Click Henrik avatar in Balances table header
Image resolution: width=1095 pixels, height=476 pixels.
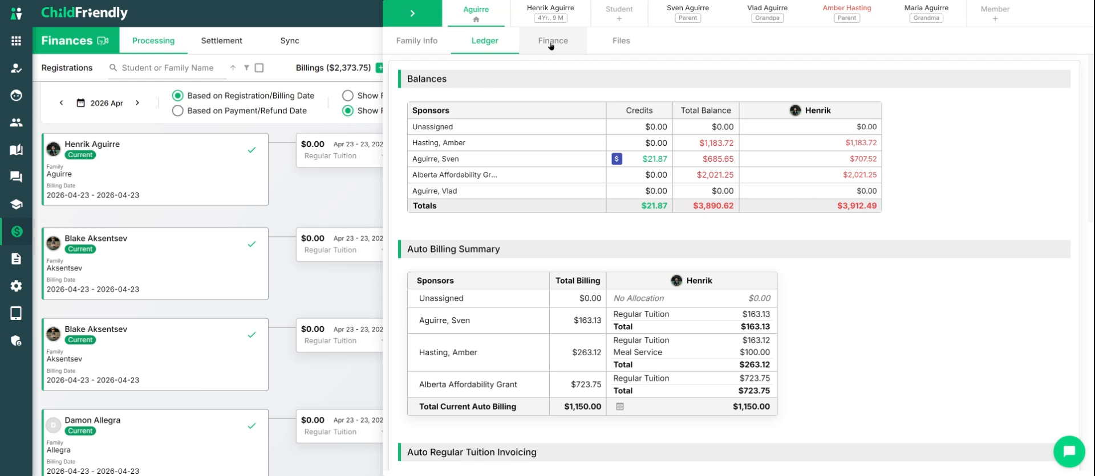tap(795, 110)
